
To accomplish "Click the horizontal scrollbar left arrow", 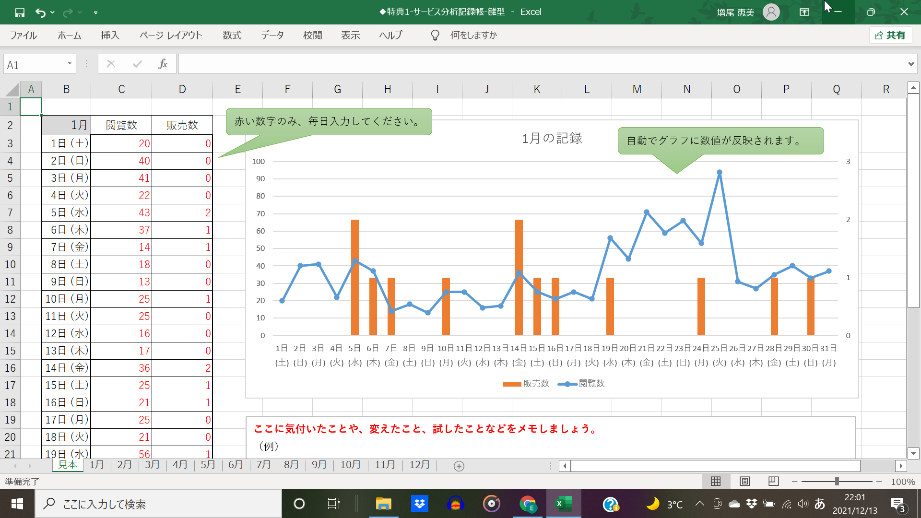I will 565,466.
